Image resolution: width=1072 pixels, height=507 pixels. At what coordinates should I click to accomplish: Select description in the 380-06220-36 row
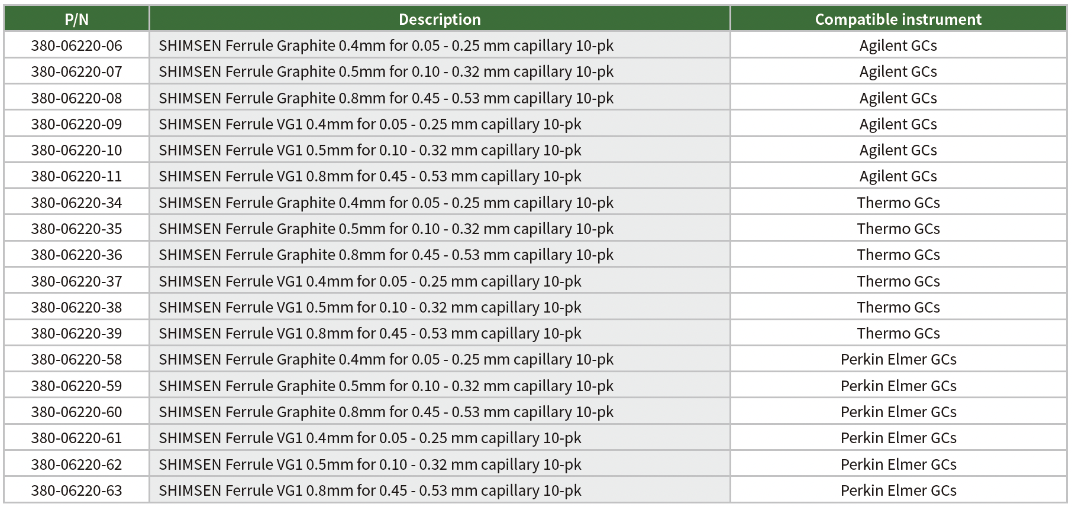(x=386, y=255)
